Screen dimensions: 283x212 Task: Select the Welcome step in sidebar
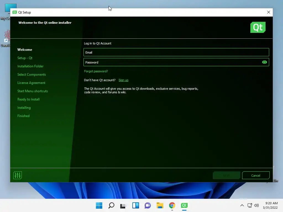click(25, 50)
